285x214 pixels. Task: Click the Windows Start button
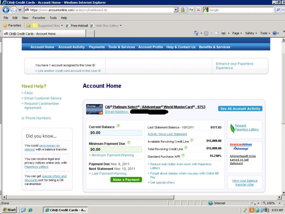[x=9, y=210]
